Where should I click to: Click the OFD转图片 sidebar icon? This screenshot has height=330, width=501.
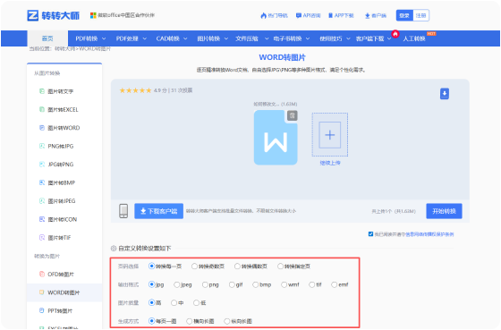coord(42,274)
